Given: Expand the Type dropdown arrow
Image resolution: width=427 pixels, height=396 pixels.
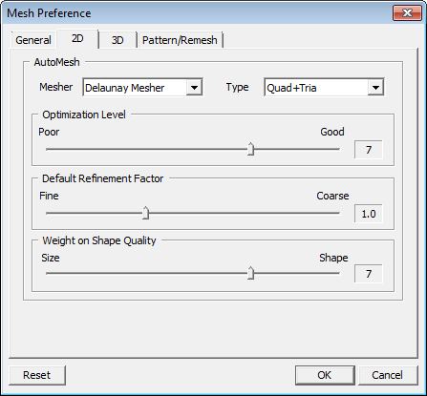Looking at the screenshot, I should 375,87.
